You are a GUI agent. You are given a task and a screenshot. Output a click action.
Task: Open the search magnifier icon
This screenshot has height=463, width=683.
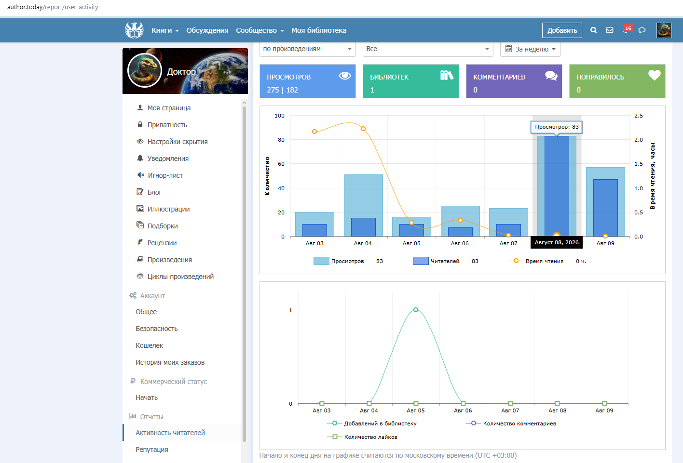point(594,30)
